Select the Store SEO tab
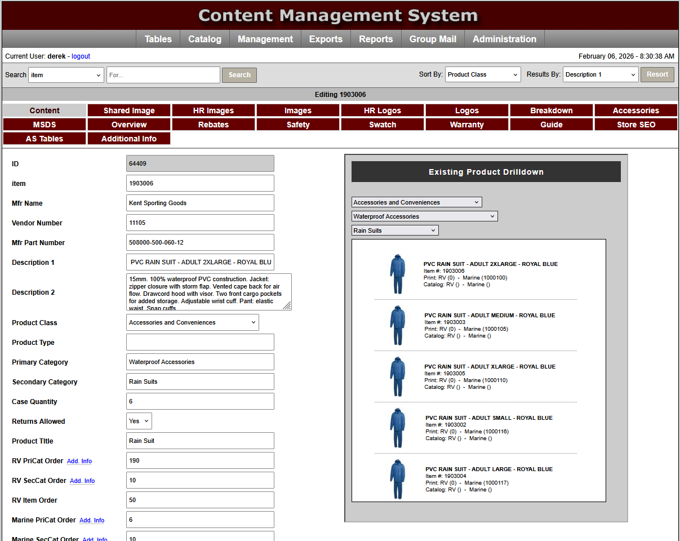The width and height of the screenshot is (680, 541). pyautogui.click(x=635, y=124)
